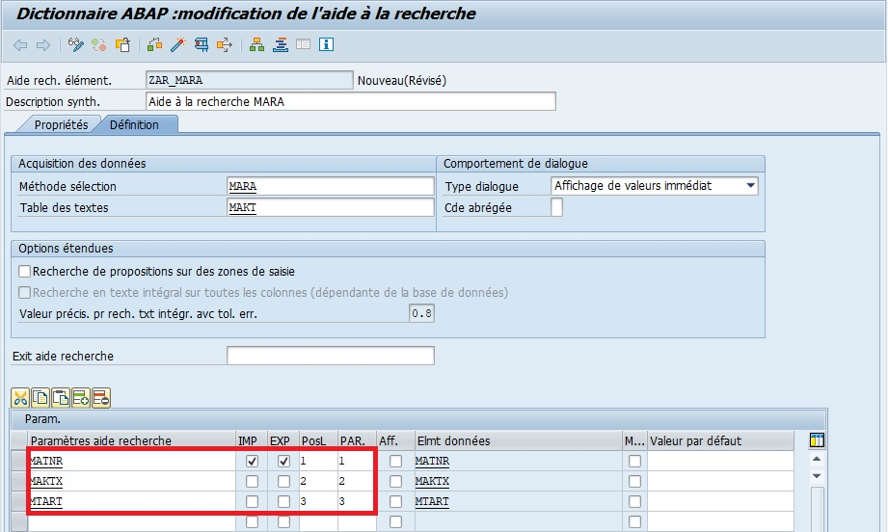Select the Définition tab

coord(134,125)
